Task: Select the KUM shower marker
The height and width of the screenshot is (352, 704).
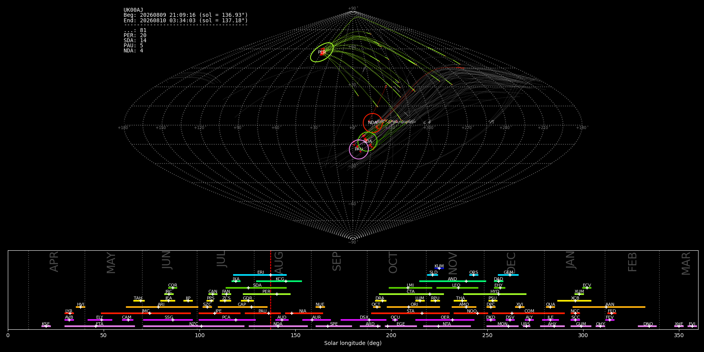Action: click(439, 268)
